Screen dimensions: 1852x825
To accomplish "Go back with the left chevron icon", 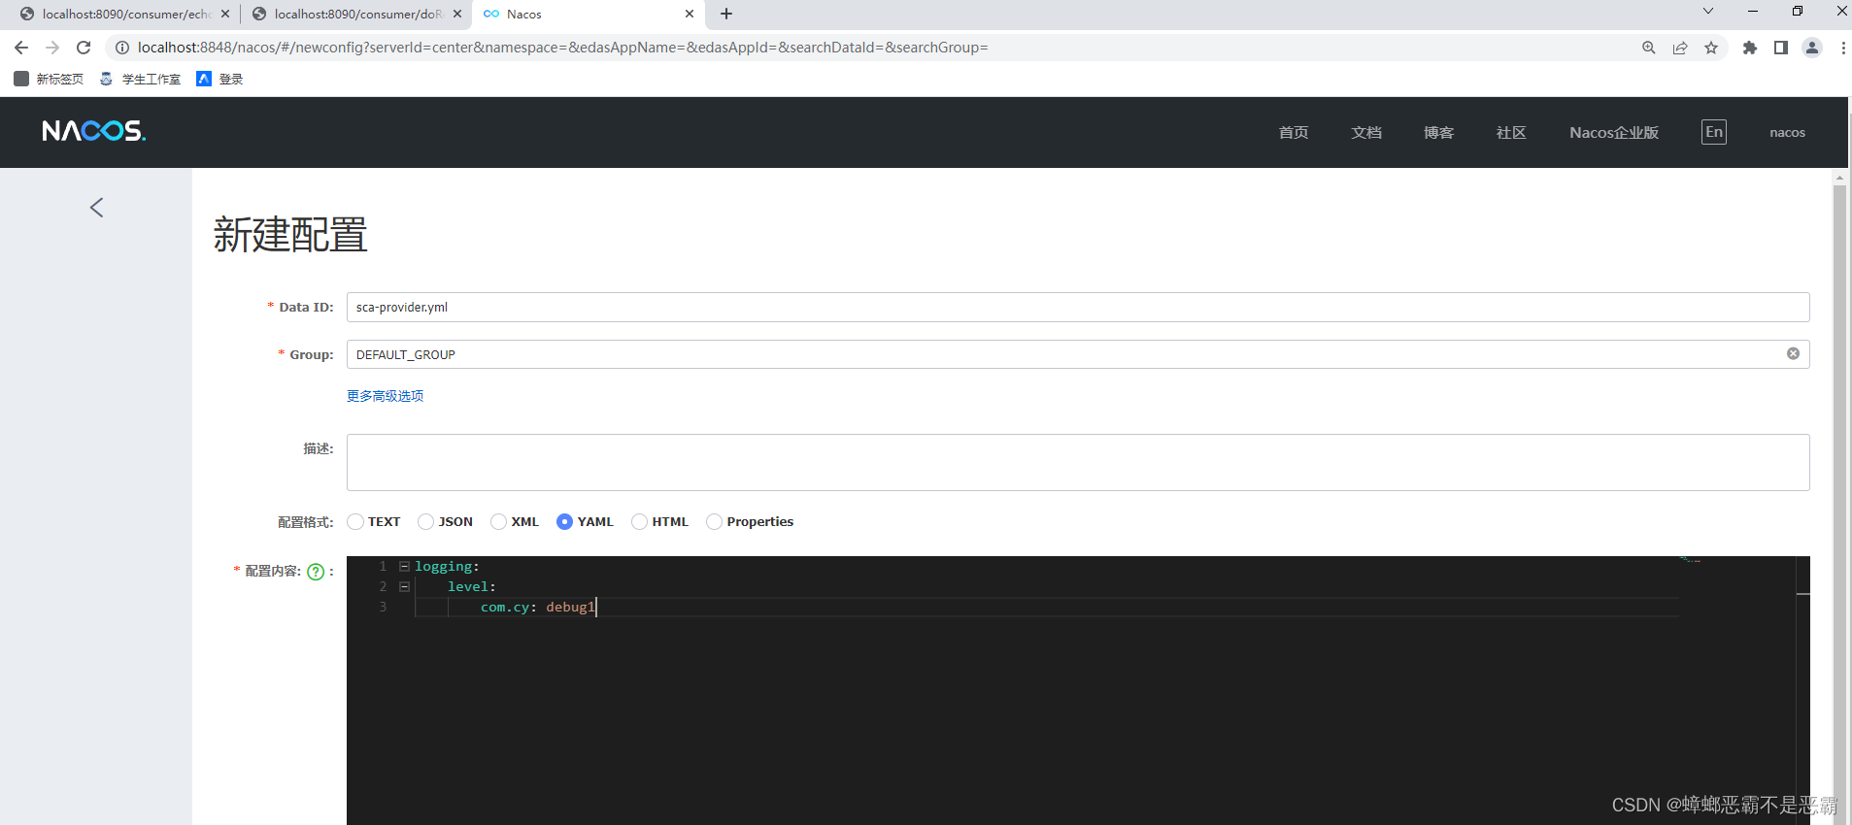I will coord(96,207).
